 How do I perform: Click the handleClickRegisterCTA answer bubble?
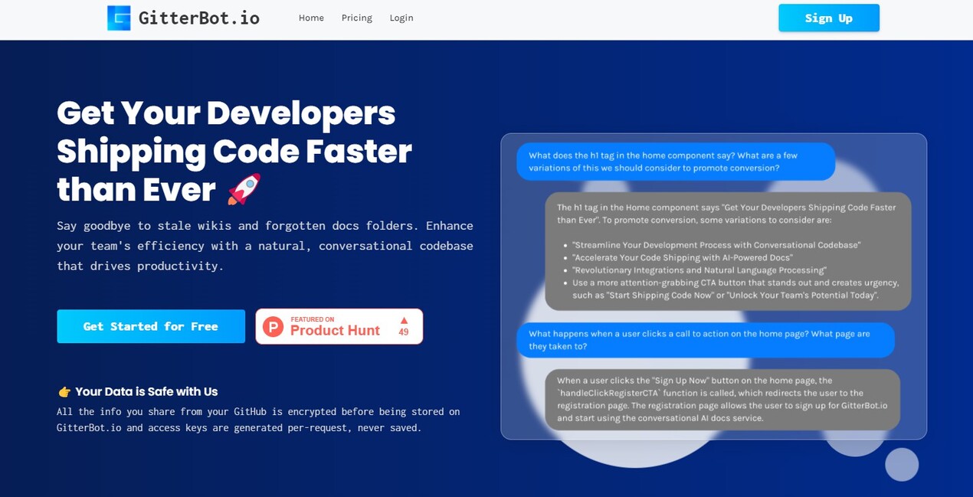722,399
